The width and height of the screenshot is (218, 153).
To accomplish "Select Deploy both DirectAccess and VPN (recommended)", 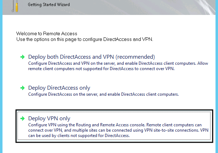I will (92, 57).
